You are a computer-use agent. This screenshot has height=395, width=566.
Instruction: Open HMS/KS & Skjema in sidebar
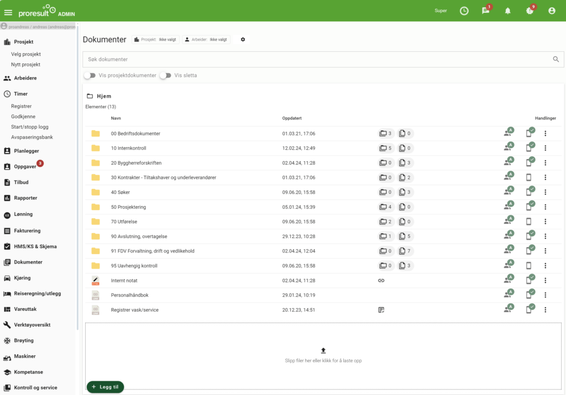(35, 246)
